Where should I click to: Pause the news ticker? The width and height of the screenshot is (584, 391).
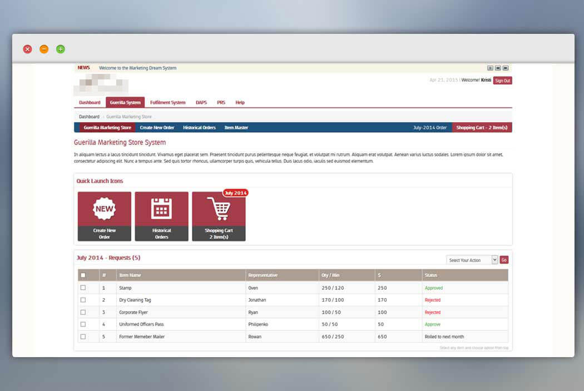(x=490, y=68)
